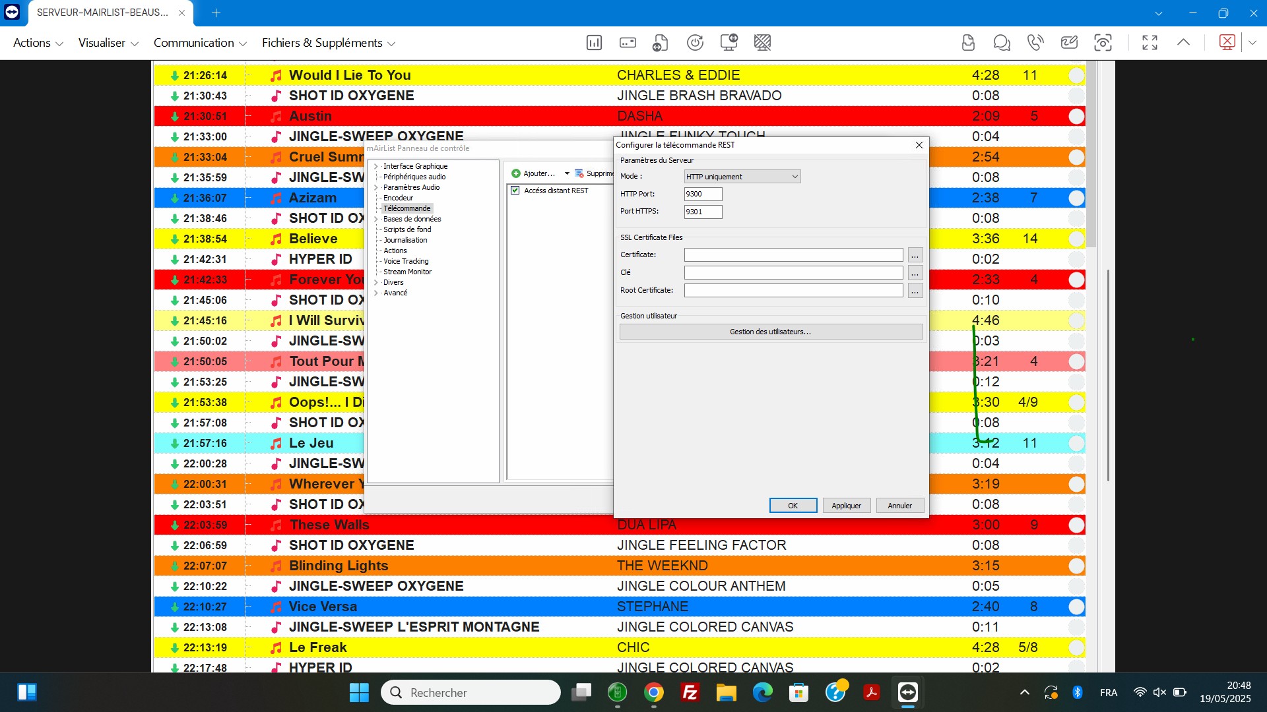Click the remote reboot icon

(x=695, y=43)
